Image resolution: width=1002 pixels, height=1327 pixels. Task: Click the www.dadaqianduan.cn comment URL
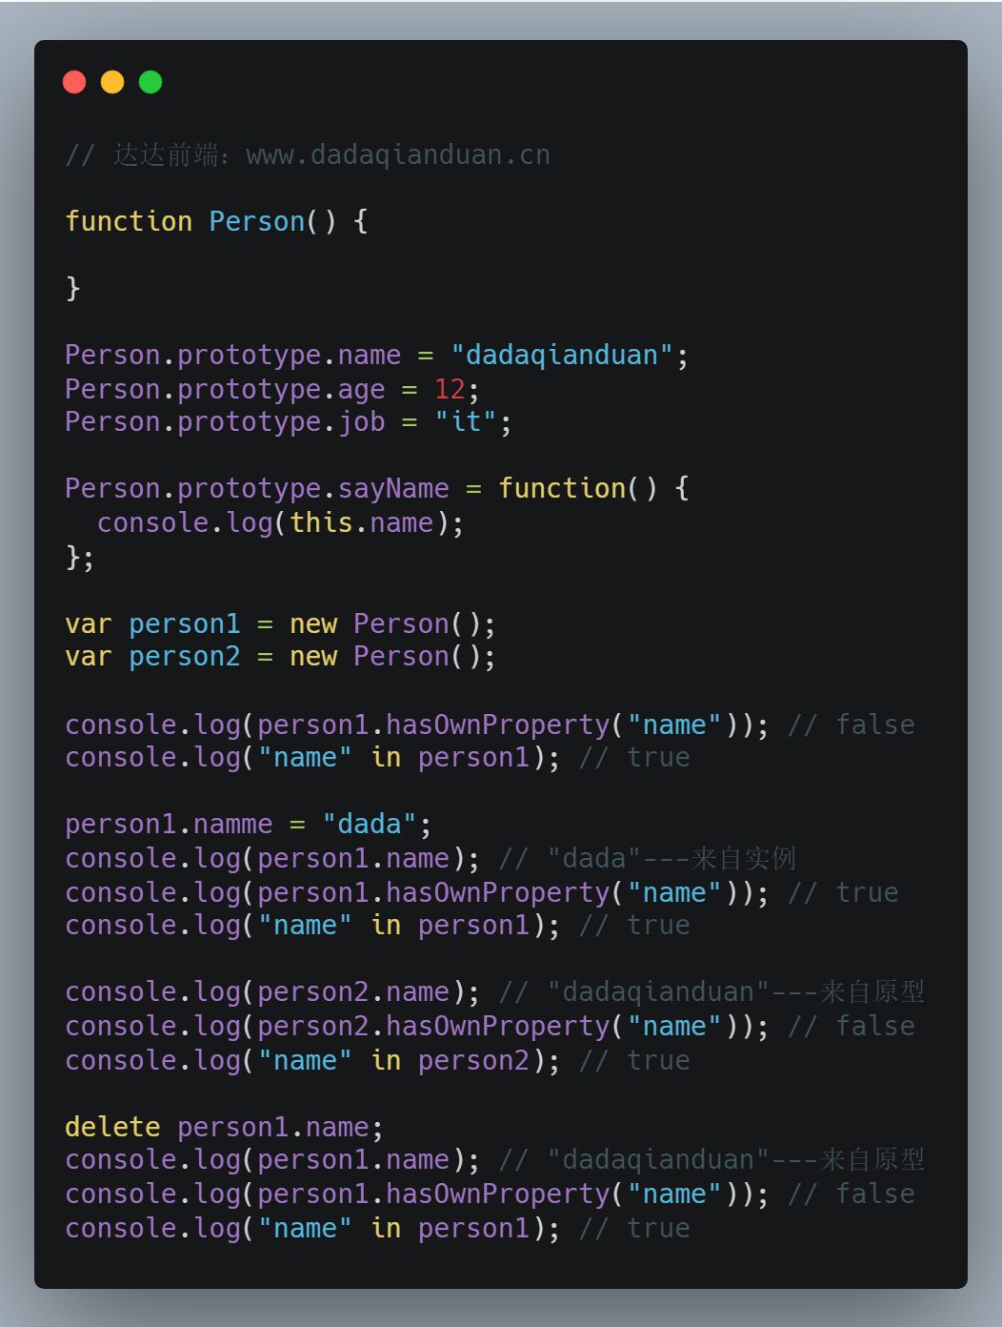point(398,154)
